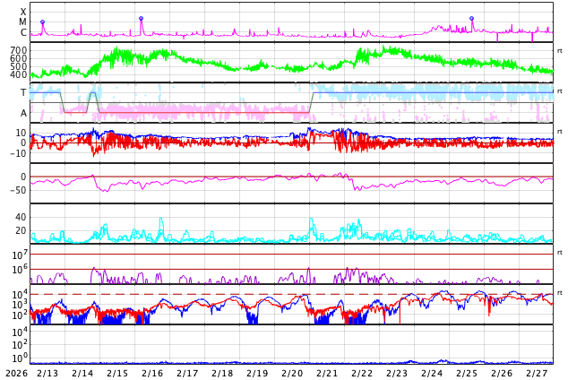568x380 pixels.
Task: Click the red dashed threshold line
Action: pyautogui.click(x=269, y=294)
